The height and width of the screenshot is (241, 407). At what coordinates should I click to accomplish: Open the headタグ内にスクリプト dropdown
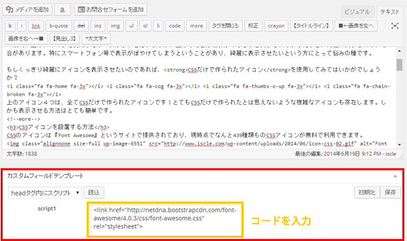45,193
